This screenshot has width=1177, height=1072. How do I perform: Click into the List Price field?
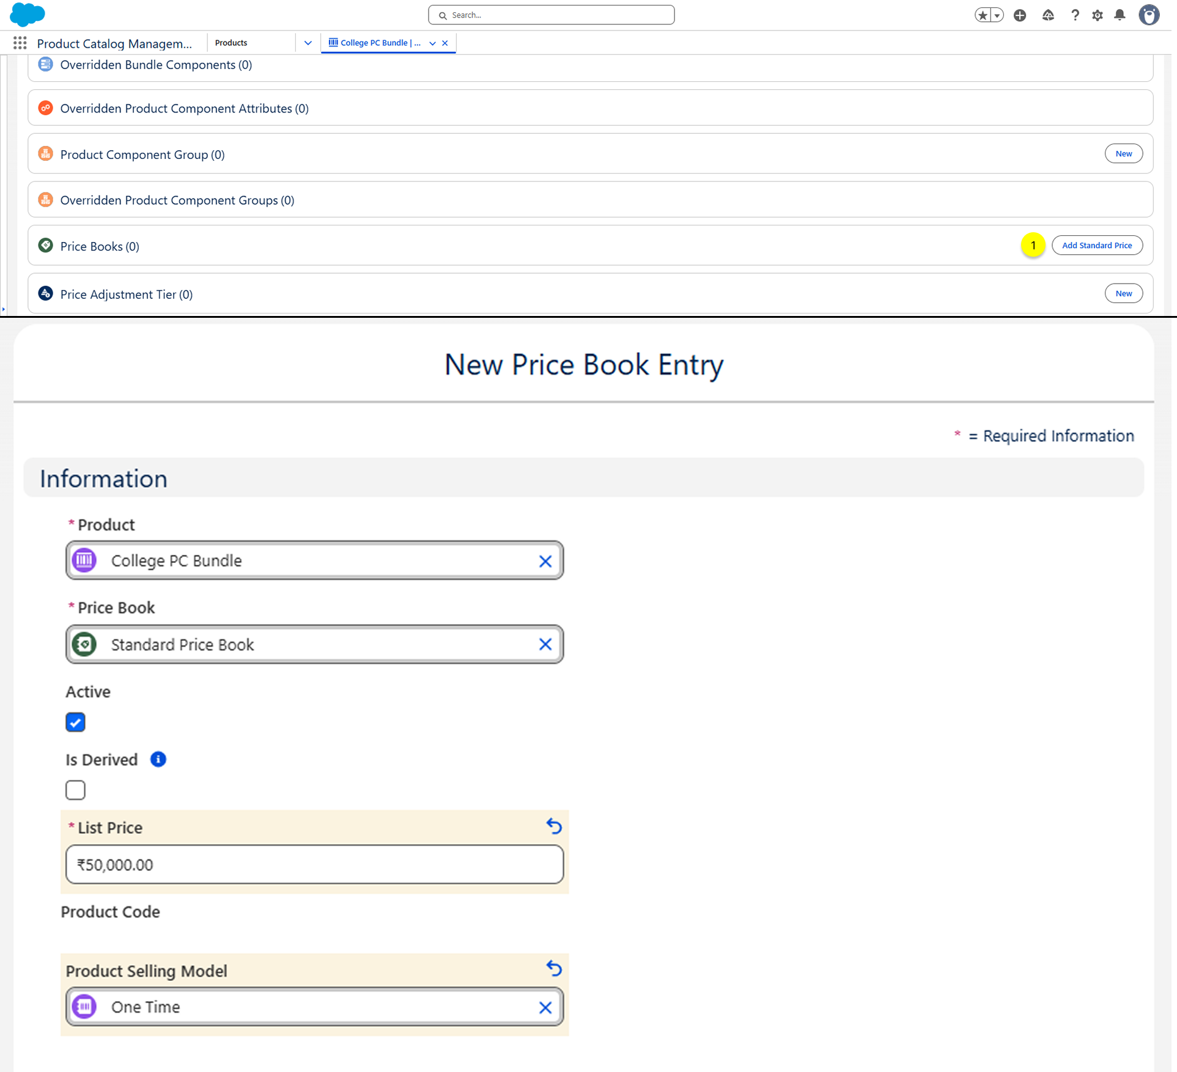[314, 864]
